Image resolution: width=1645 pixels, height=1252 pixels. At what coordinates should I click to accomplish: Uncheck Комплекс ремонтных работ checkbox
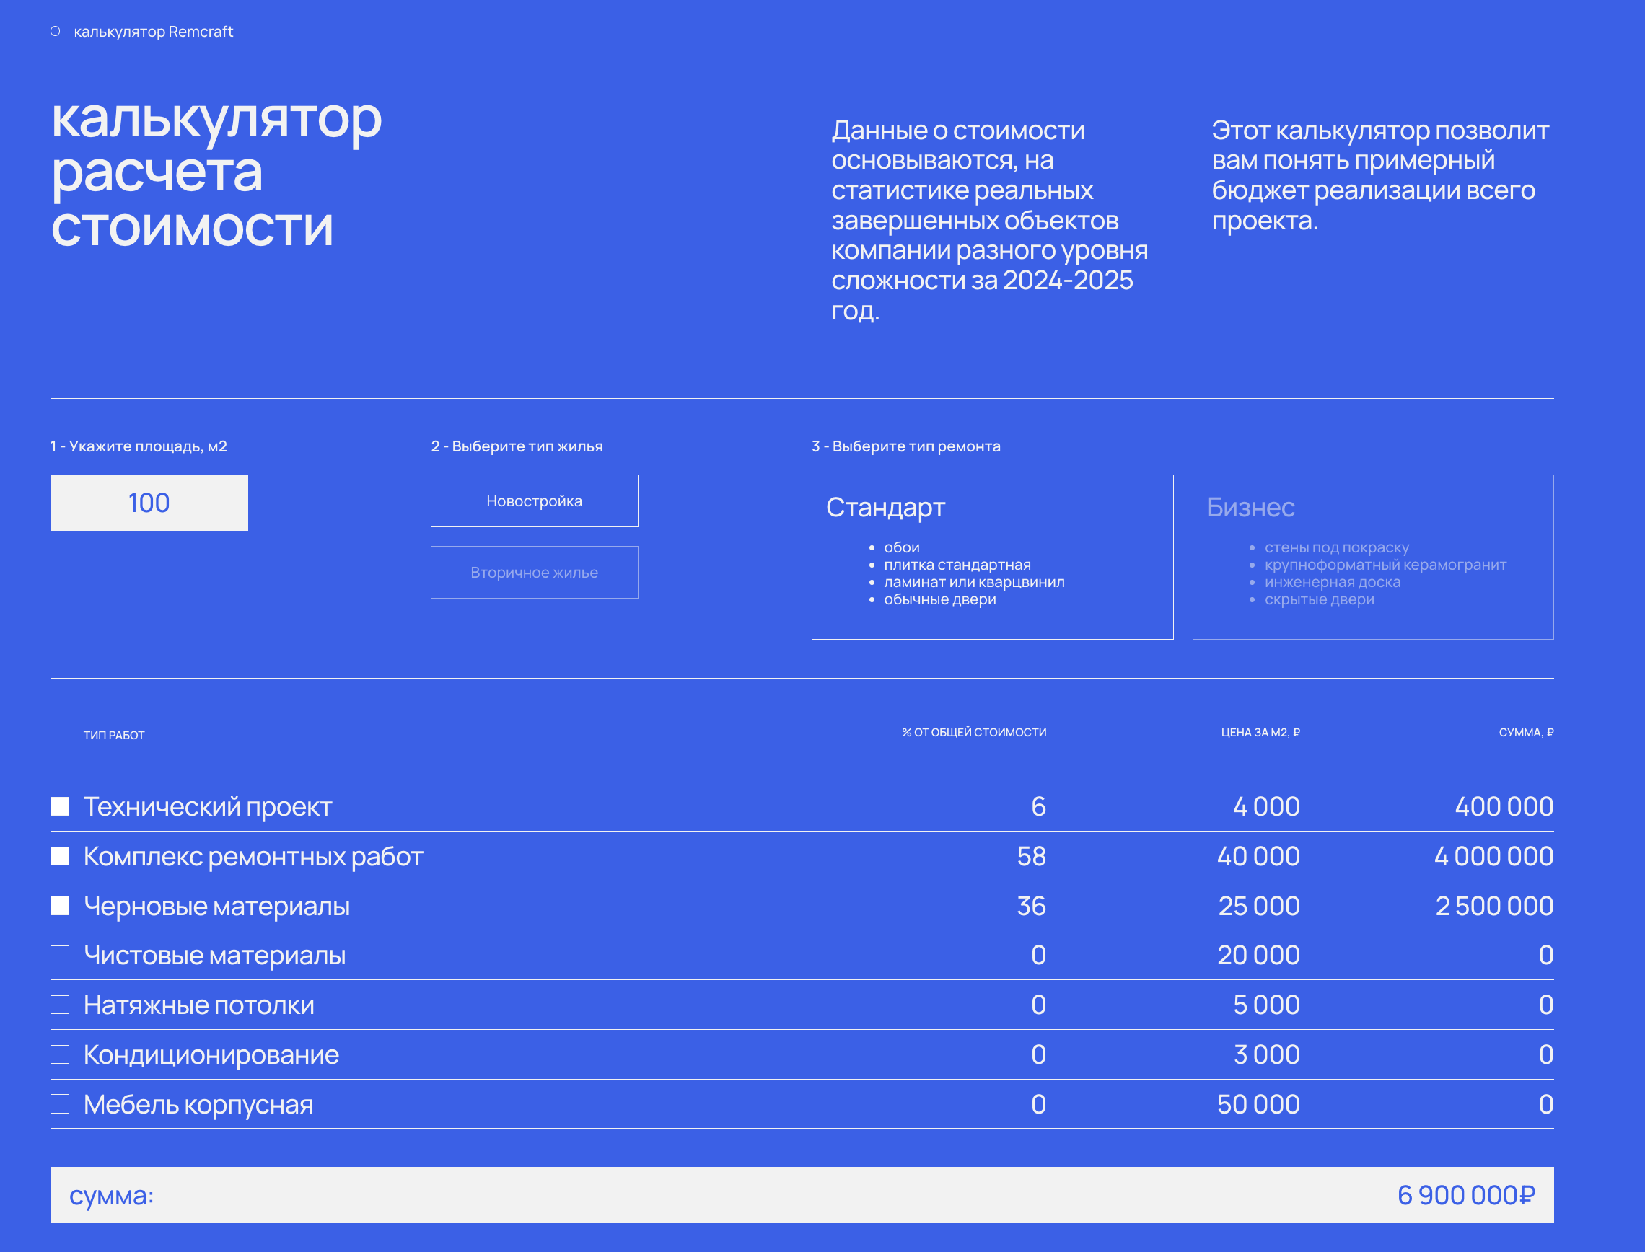point(60,856)
